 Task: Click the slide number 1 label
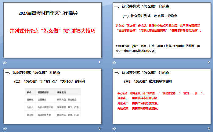point(99,62)
